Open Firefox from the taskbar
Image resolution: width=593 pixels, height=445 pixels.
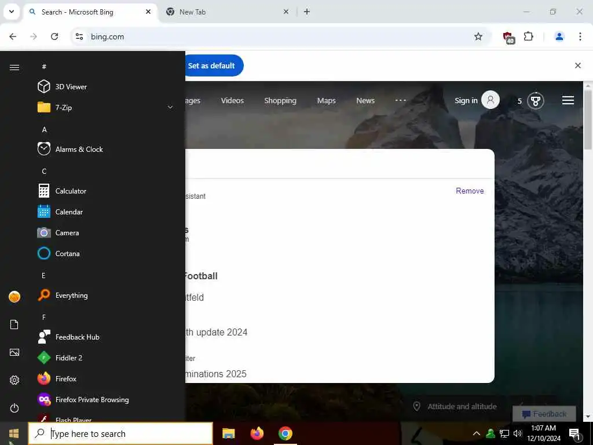click(x=257, y=433)
